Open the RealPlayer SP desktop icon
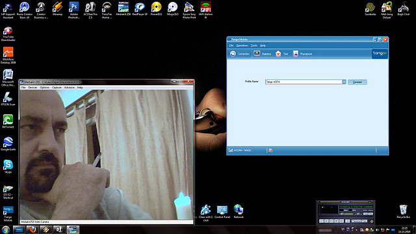The width and height of the screenshot is (416, 234). coord(140,8)
